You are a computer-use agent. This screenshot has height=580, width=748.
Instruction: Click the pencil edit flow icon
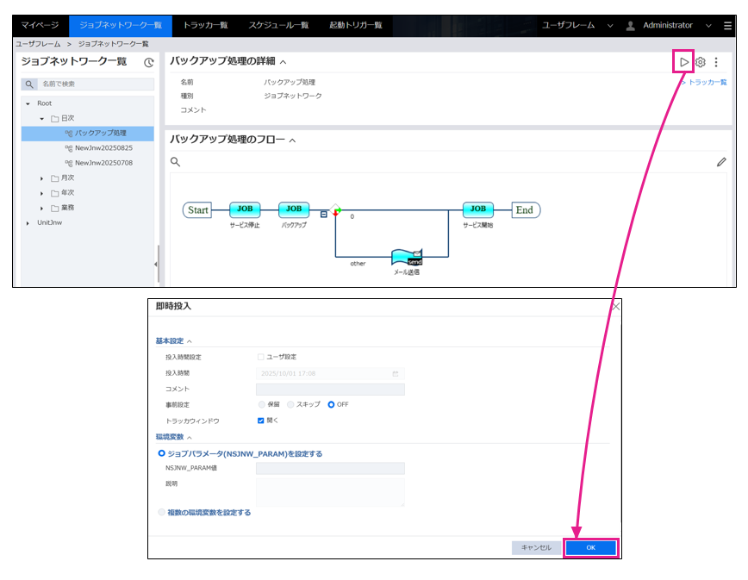click(x=721, y=161)
